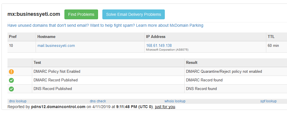Click the green checkmark beside DMARC Record Published
This screenshot has width=287, height=113.
click(11, 80)
